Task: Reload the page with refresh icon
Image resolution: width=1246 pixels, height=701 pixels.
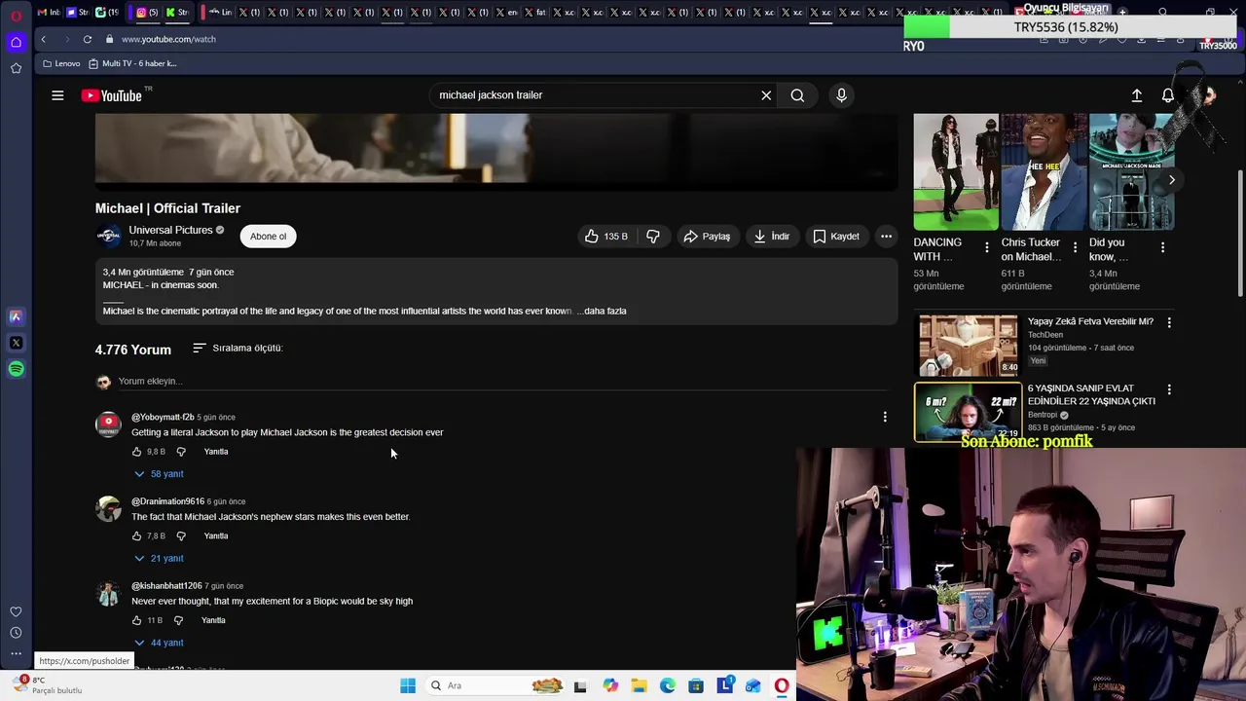Action: 88,39
